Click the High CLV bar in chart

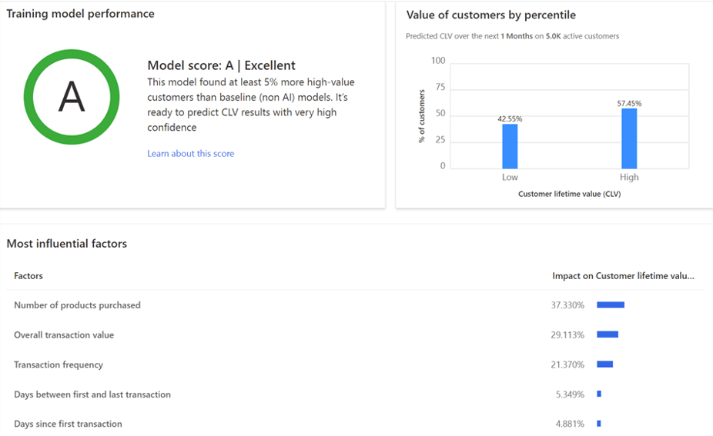[629, 138]
